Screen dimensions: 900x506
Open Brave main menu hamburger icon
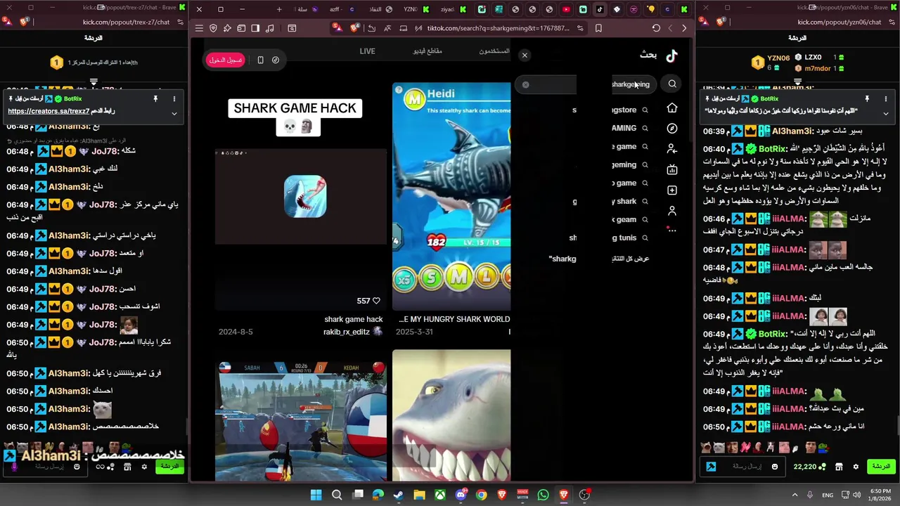tap(199, 28)
